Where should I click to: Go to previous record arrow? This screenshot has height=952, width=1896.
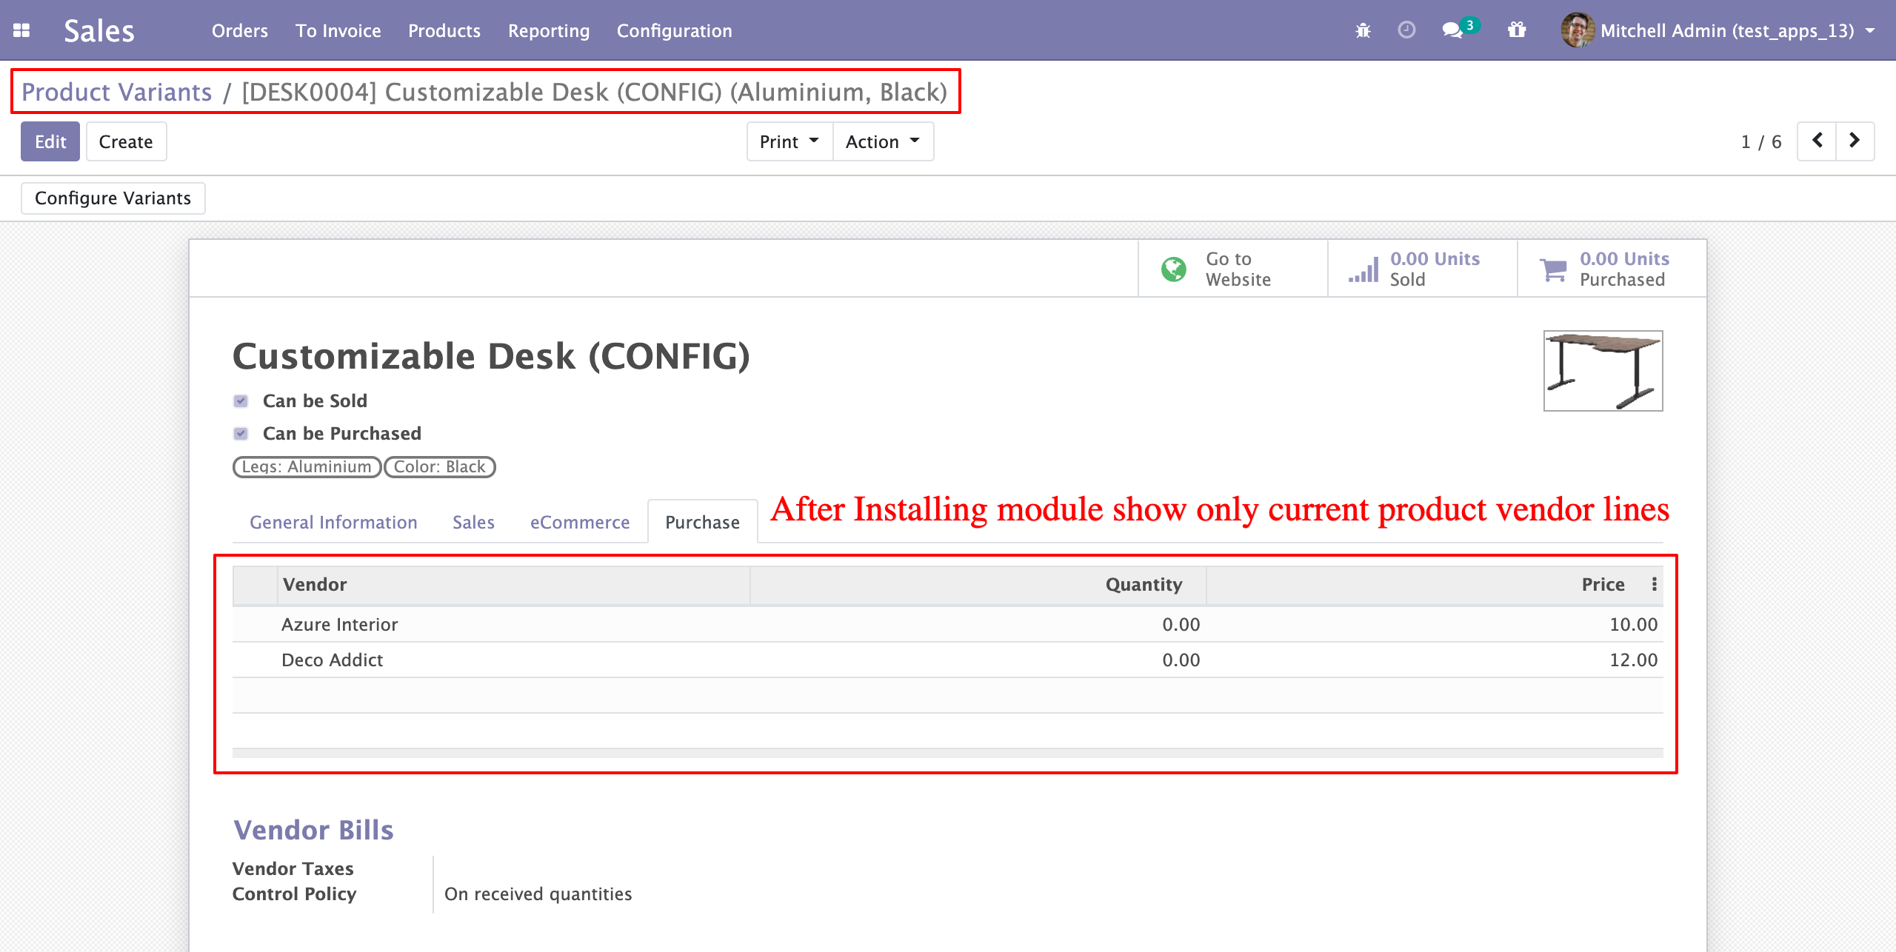[1817, 141]
